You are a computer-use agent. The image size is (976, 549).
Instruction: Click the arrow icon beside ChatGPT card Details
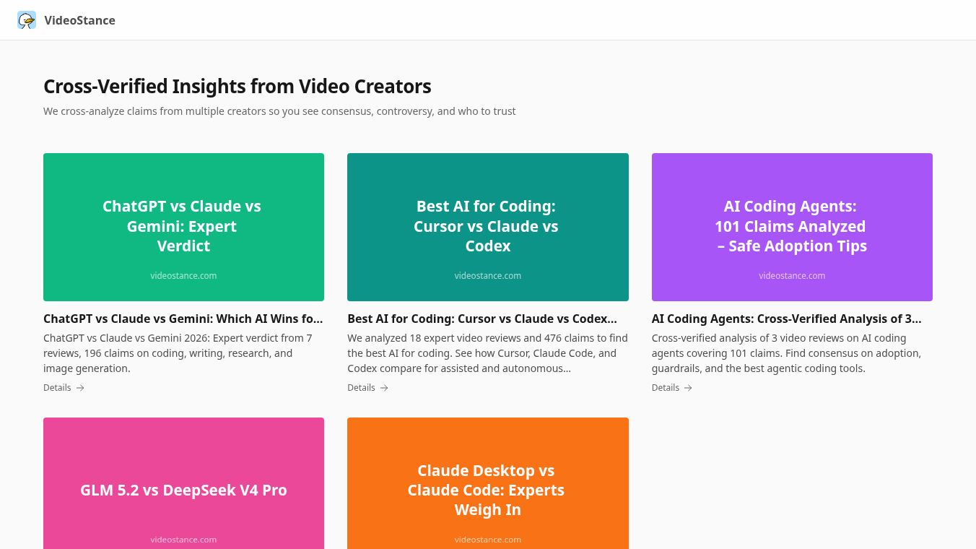80,388
